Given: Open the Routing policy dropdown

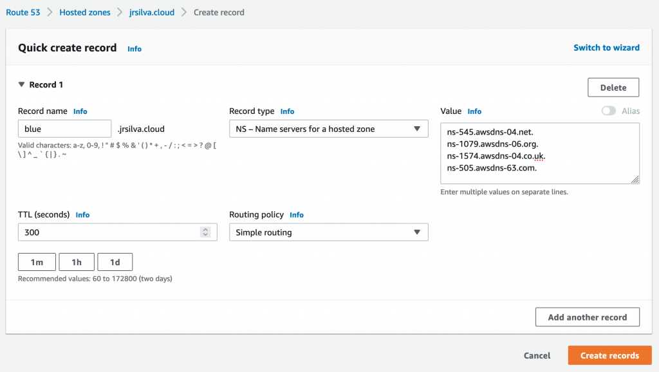Looking at the screenshot, I should [328, 232].
